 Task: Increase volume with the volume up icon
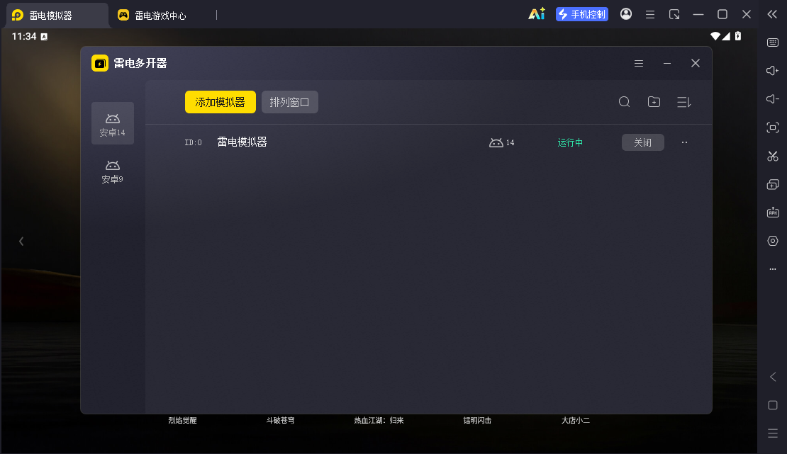[773, 71]
